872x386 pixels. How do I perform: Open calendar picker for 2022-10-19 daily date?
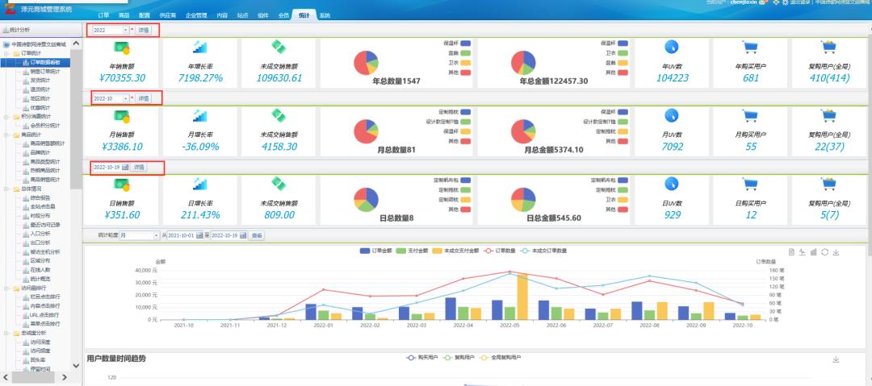point(125,167)
